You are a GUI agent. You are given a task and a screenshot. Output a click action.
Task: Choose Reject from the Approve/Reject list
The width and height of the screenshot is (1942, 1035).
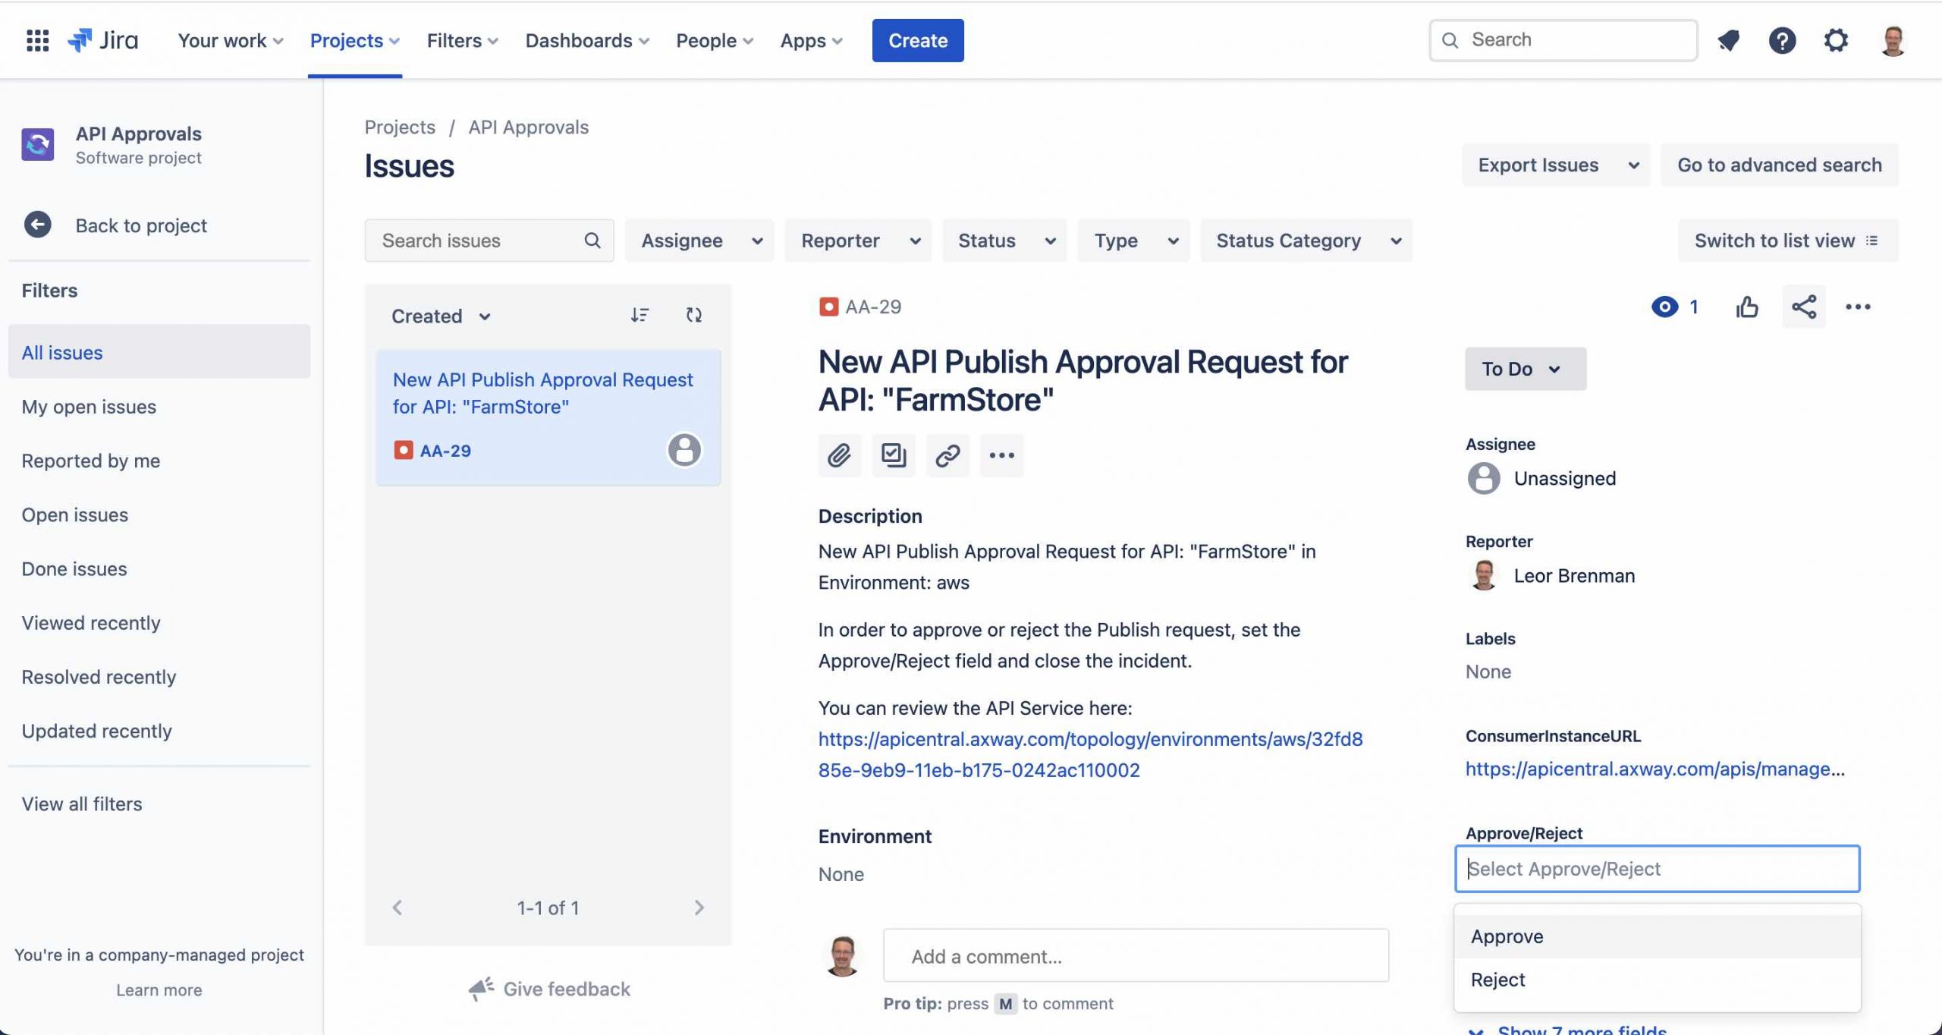click(x=1657, y=980)
